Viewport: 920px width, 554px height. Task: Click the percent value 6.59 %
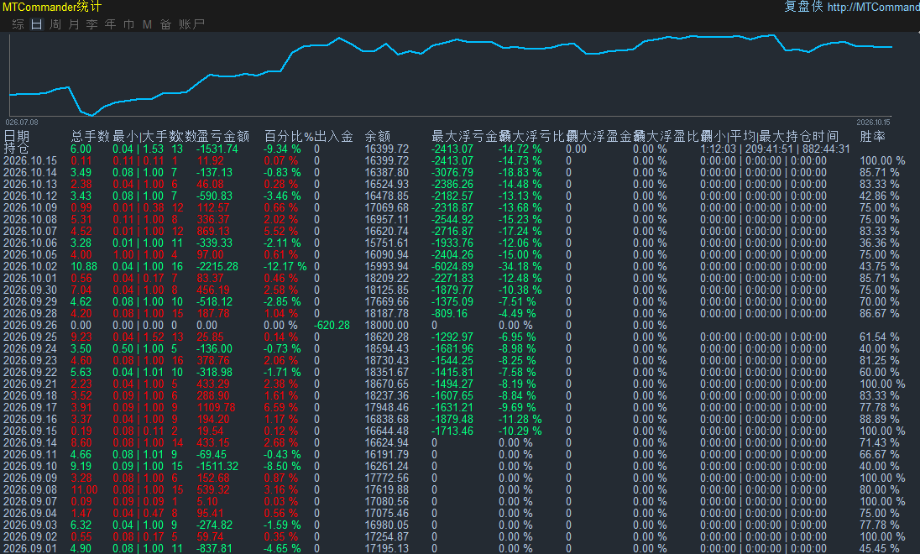click(x=281, y=407)
